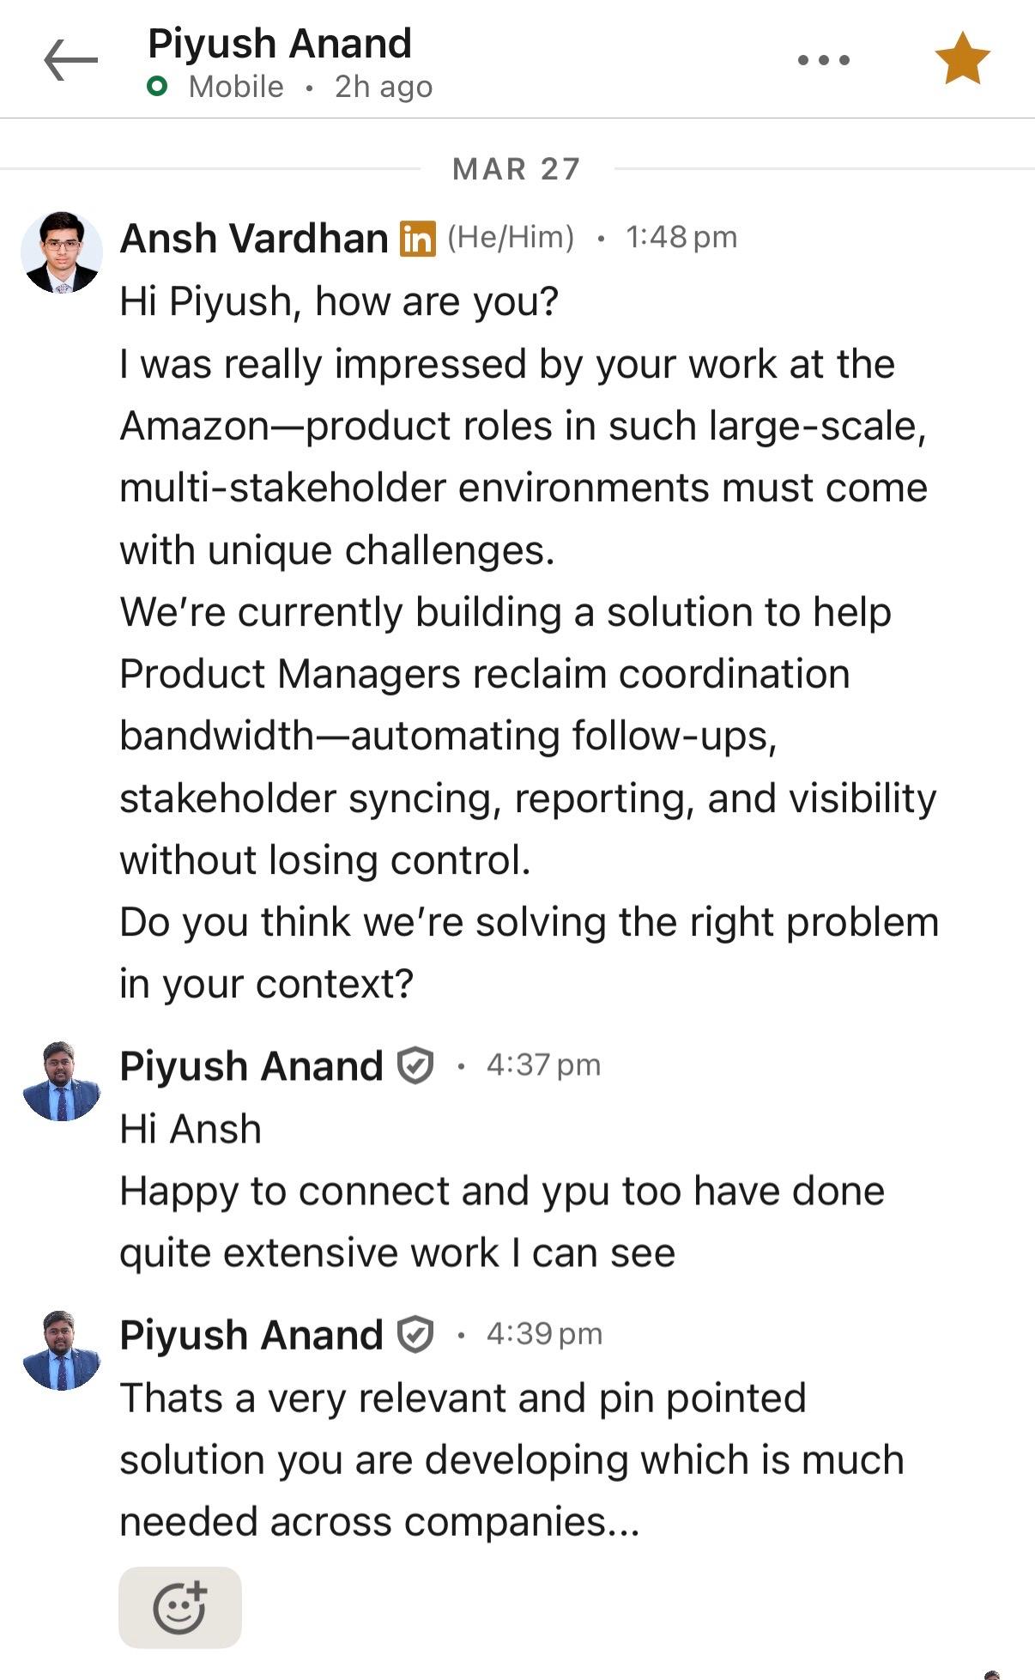Select the 'Hi Piyush, how are you?' message text
The image size is (1035, 1680).
tap(339, 301)
